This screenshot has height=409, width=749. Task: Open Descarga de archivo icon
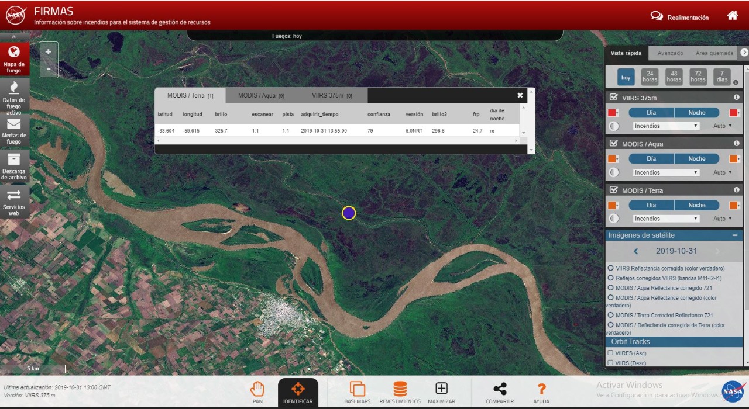click(x=14, y=167)
